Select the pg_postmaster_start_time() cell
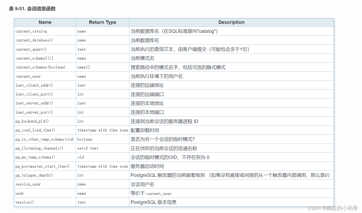362x213 pixels. click(x=45, y=166)
